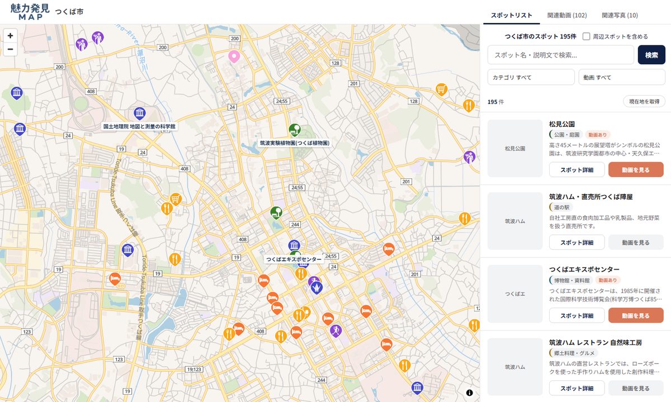The width and height of the screenshot is (671, 402).
Task: Select the restaurant marker directly below つくばエキスポセンター label
Action: pos(301,273)
